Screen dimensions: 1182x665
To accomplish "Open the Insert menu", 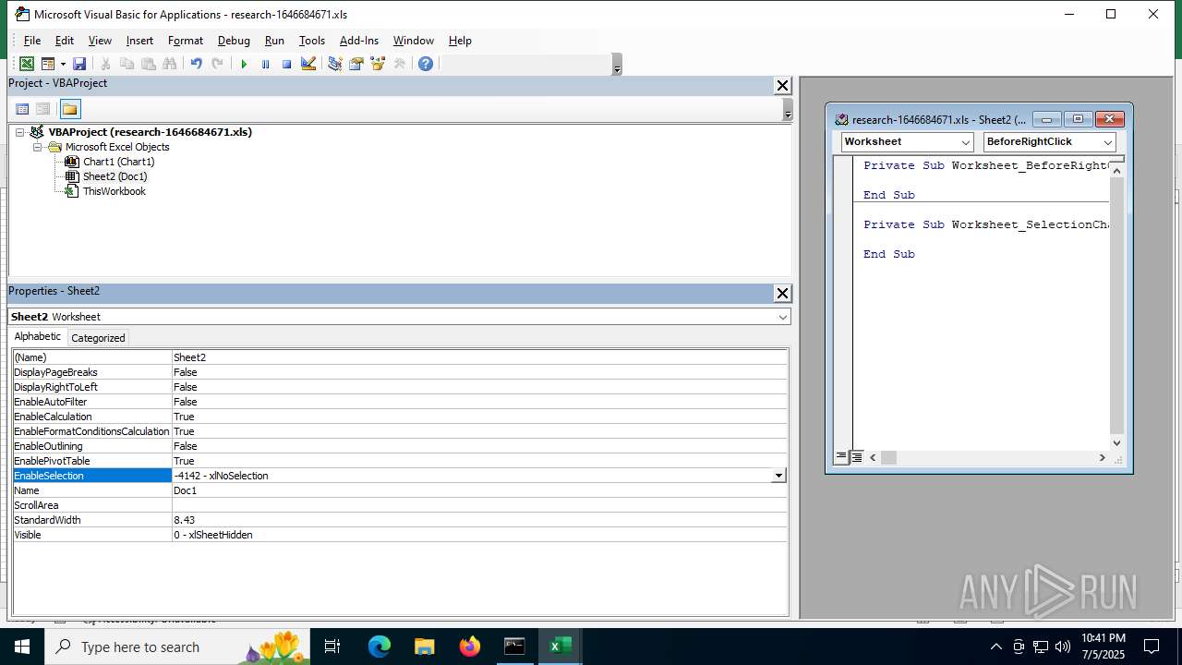I will pyautogui.click(x=139, y=41).
